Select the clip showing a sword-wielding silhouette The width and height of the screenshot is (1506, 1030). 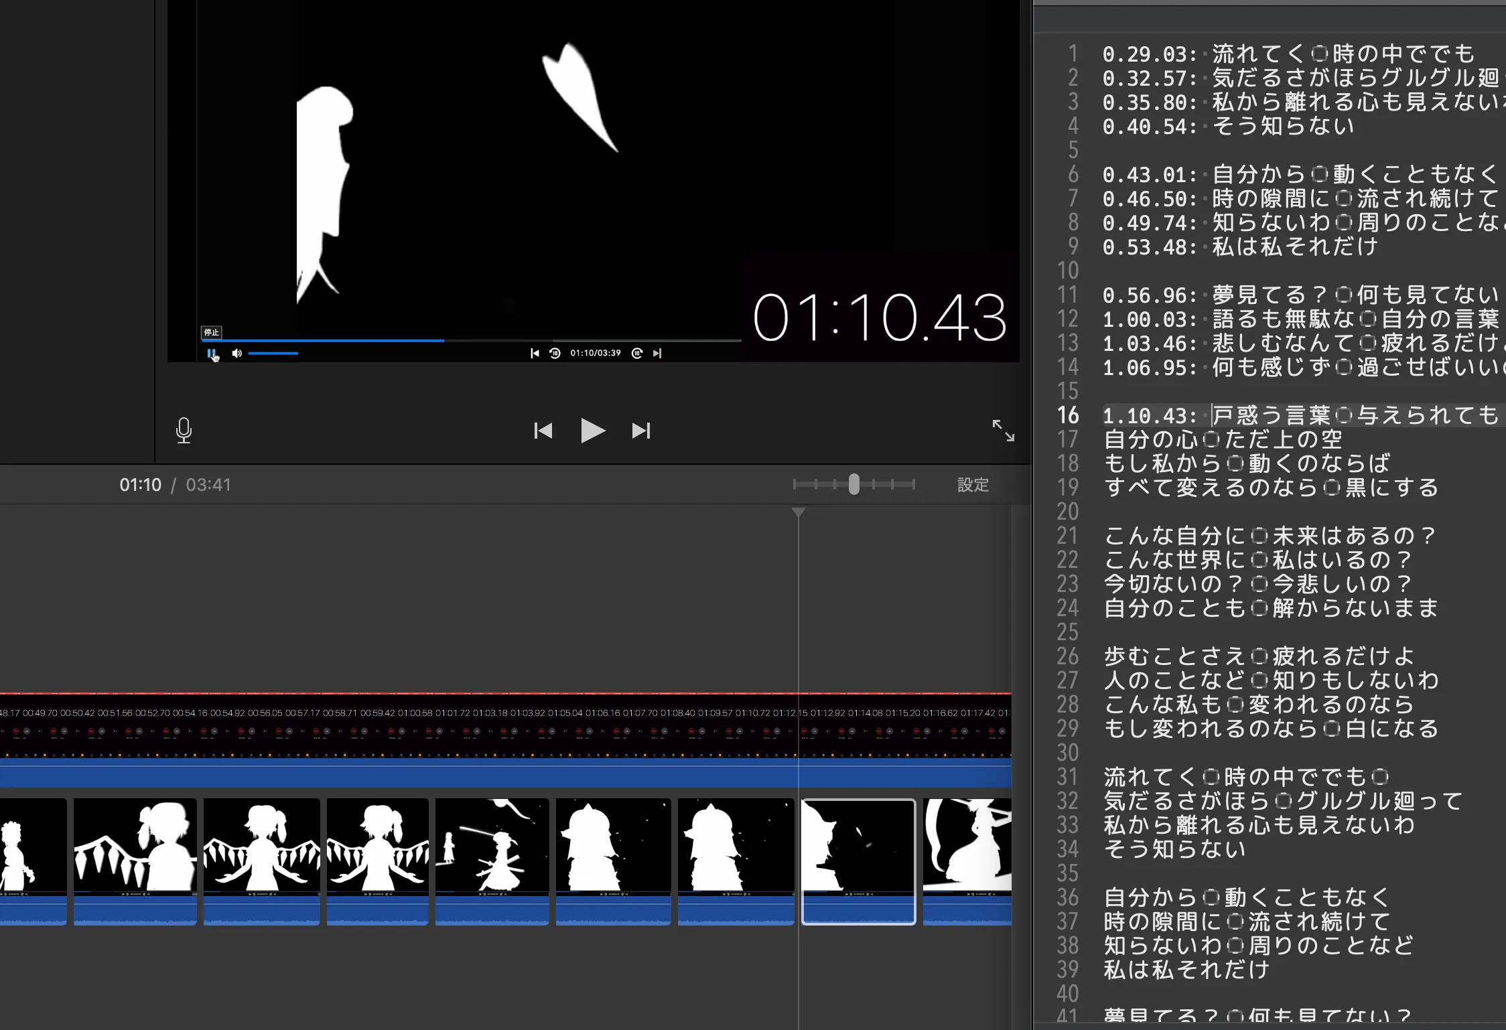(492, 861)
